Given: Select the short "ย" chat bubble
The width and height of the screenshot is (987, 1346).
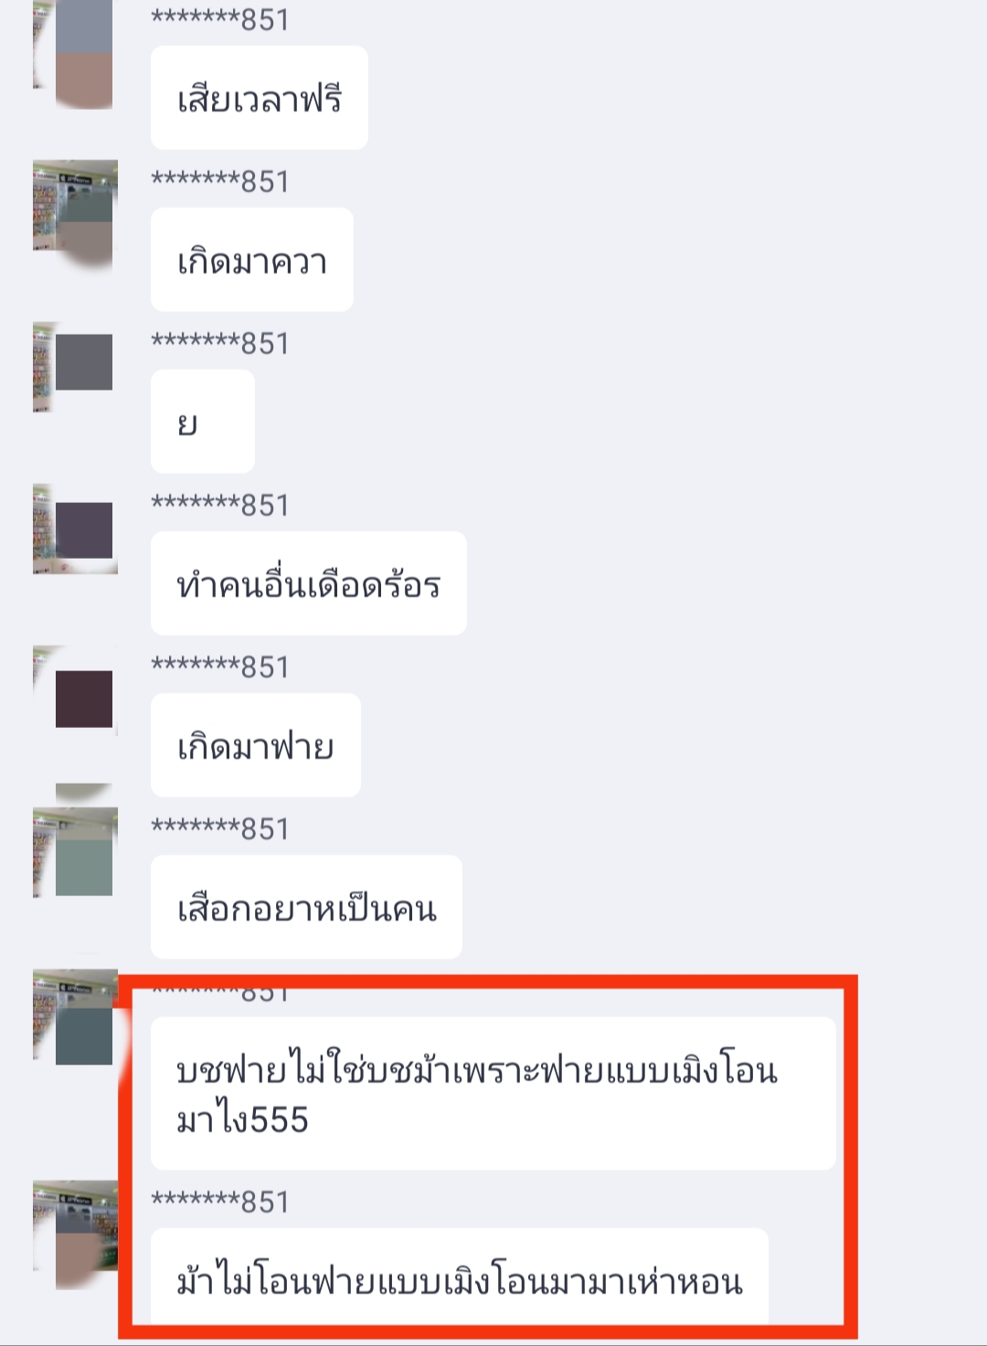Looking at the screenshot, I should point(203,422).
